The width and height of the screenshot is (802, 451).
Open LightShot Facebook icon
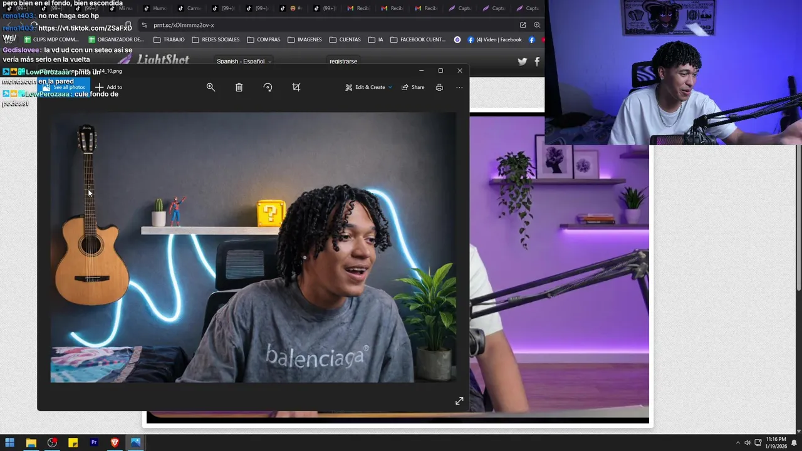pos(537,61)
